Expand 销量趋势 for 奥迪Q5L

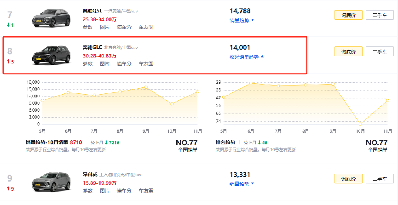[x=242, y=20]
